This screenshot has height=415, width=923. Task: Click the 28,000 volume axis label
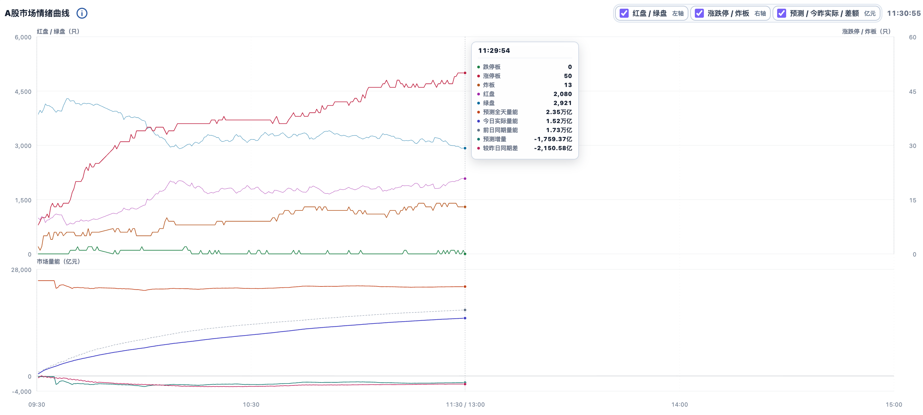[21, 270]
